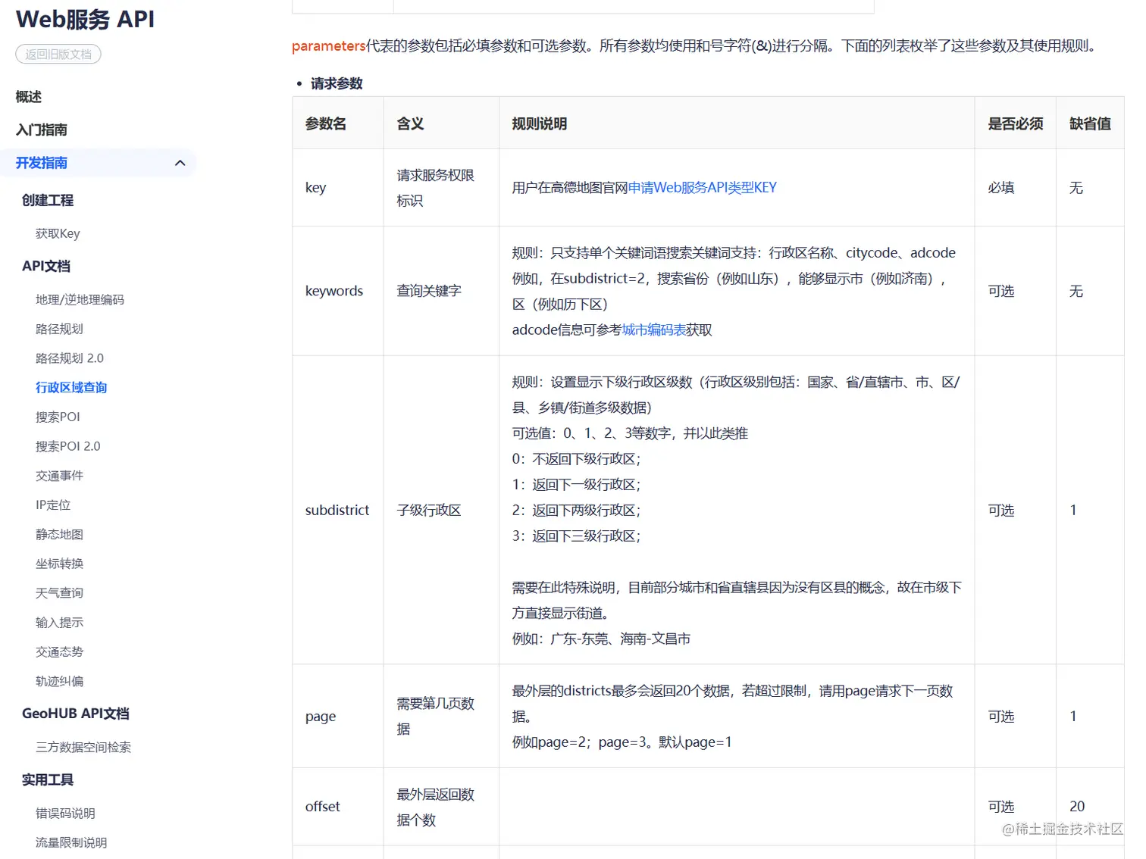This screenshot has height=859, width=1146.
Task: Collapse the 开发指南 chevron arrow
Action: (x=180, y=163)
